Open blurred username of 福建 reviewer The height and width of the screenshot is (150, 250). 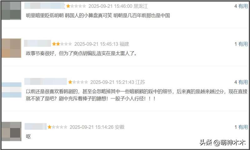pos(37,43)
